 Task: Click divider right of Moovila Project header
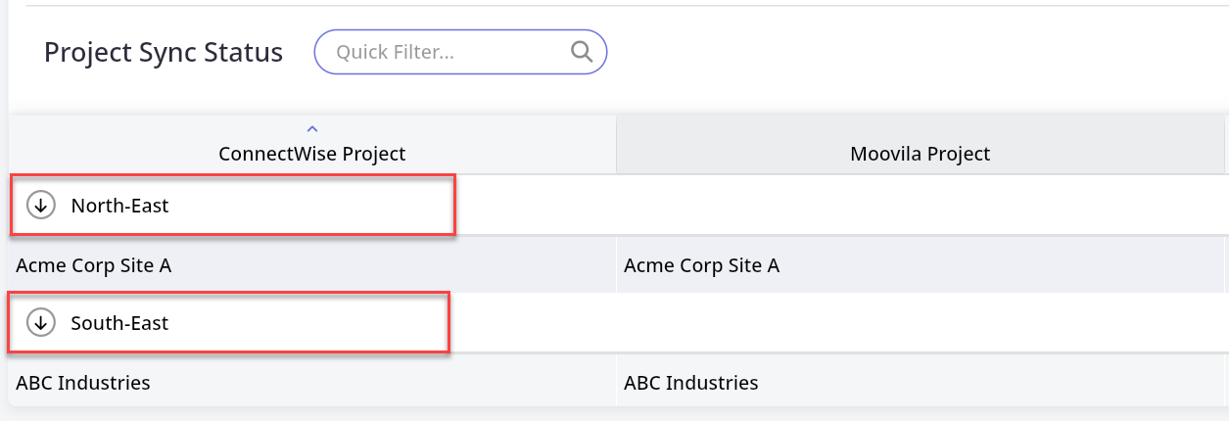click(1223, 145)
